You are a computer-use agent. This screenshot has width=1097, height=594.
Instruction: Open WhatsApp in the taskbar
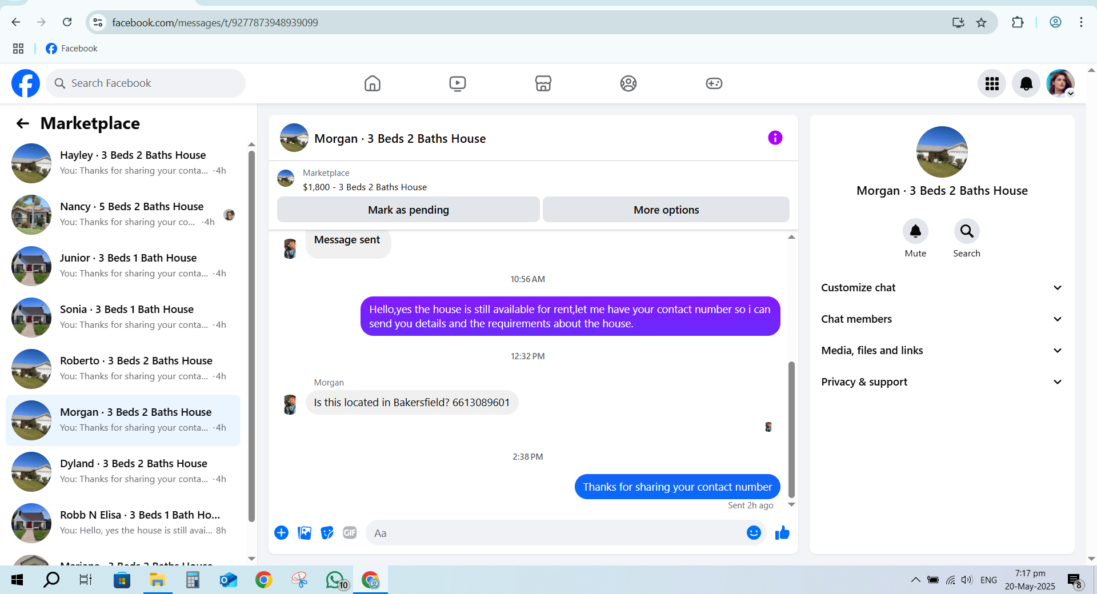tap(336, 580)
